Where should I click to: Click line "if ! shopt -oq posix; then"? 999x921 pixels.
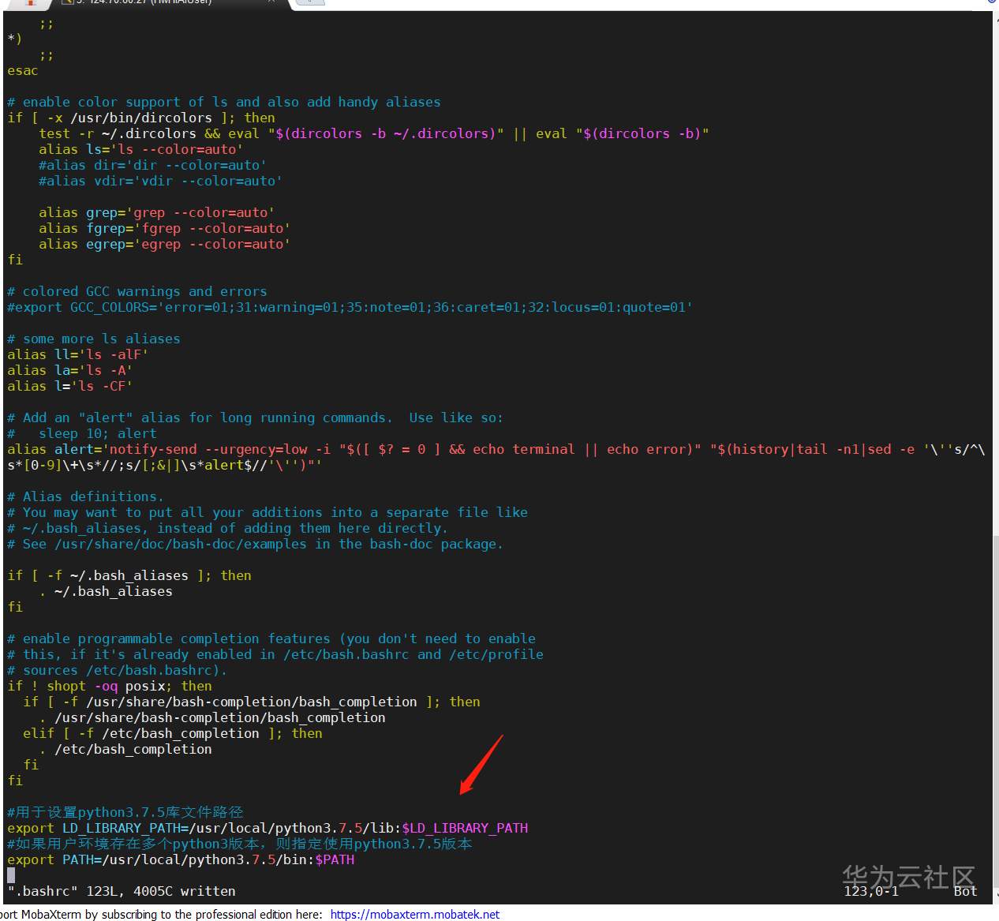click(110, 686)
